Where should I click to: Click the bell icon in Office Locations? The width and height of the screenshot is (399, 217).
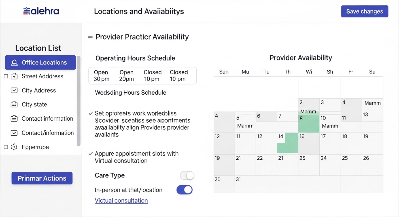coord(14,63)
